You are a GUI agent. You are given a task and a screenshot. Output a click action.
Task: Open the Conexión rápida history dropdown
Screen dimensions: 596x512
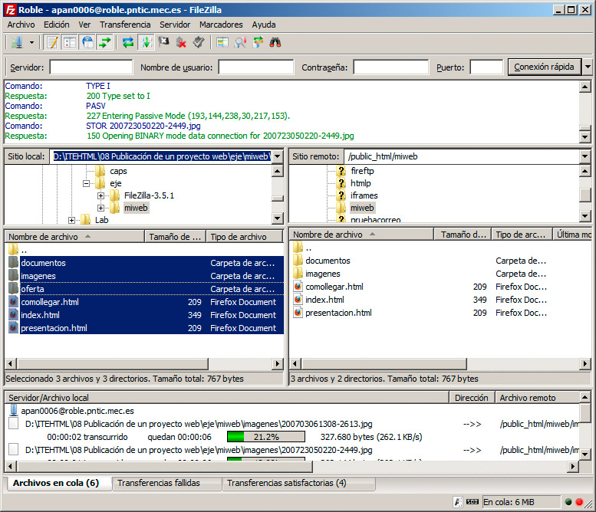tap(588, 67)
